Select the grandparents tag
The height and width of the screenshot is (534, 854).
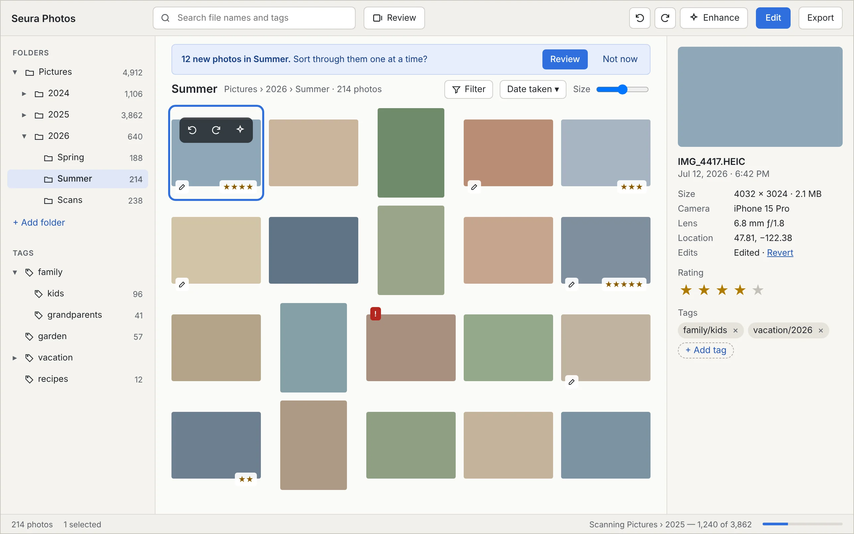[78, 315]
